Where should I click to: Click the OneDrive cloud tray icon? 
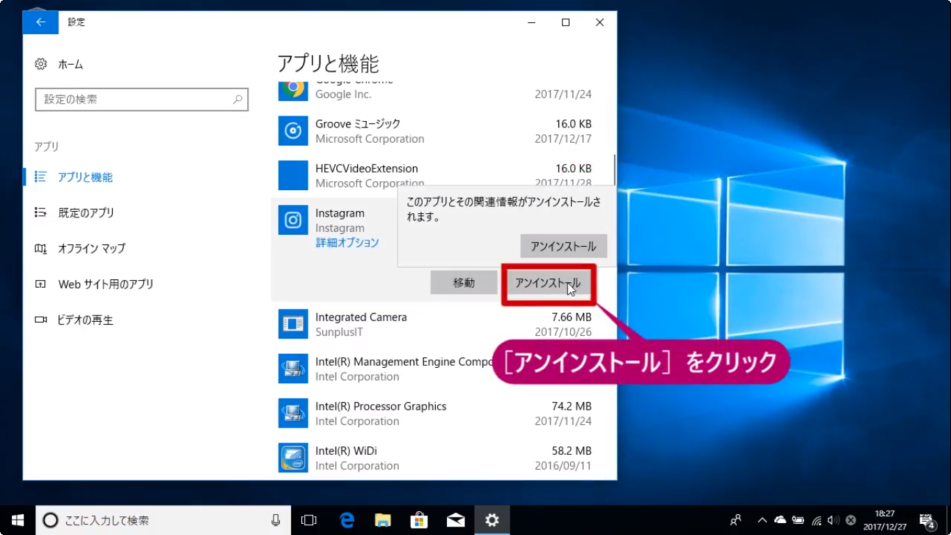point(780,520)
